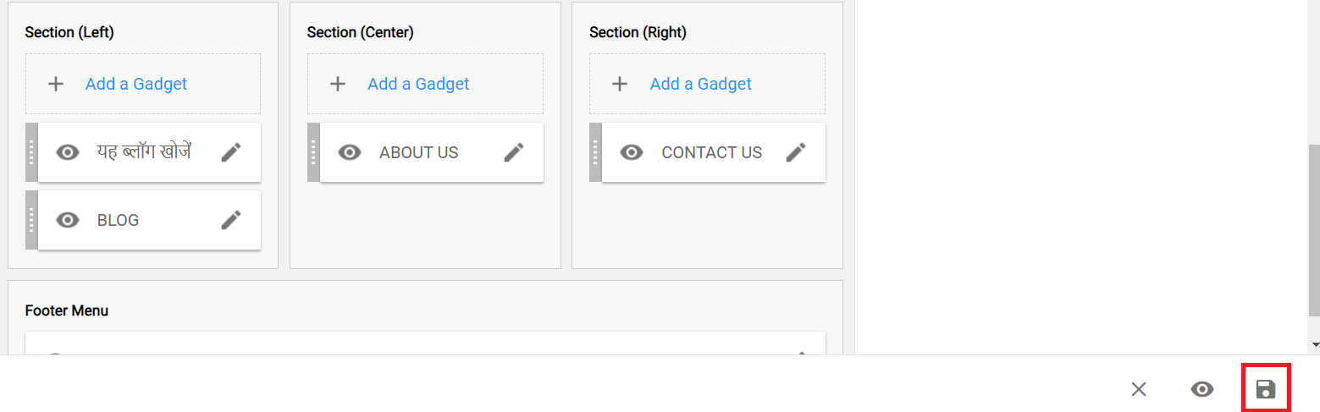Click the ABOUT US gadget drag handle
Image resolution: width=1320 pixels, height=412 pixels.
click(x=313, y=152)
